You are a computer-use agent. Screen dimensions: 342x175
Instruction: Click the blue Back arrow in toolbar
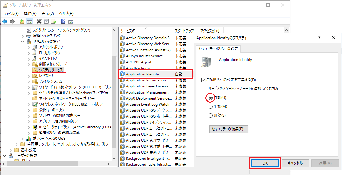point(5,21)
